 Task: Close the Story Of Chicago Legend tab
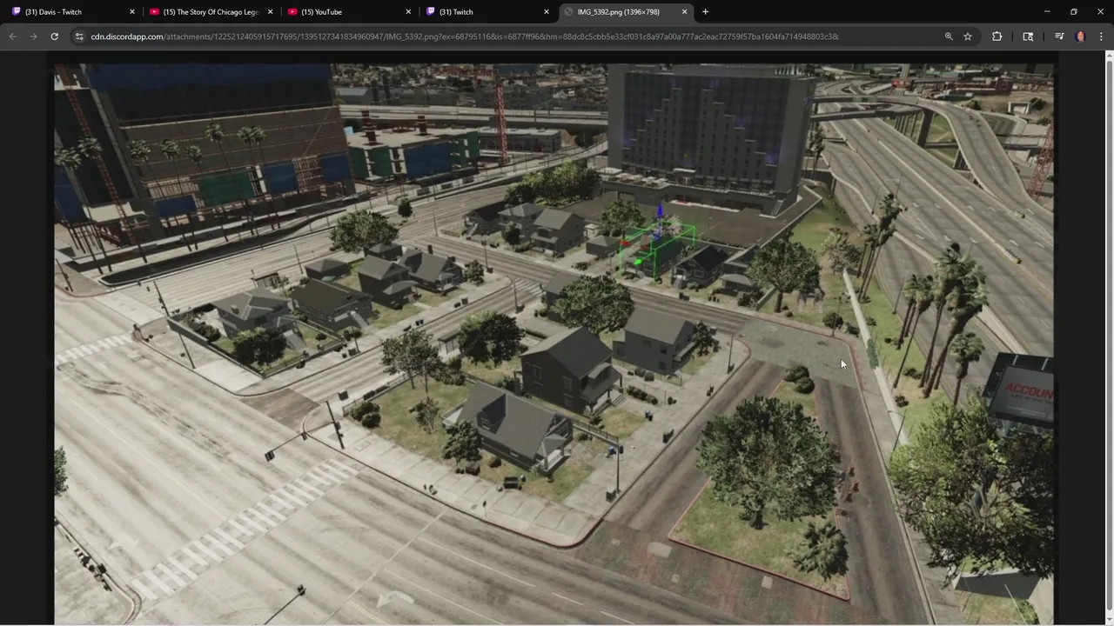[271, 12]
